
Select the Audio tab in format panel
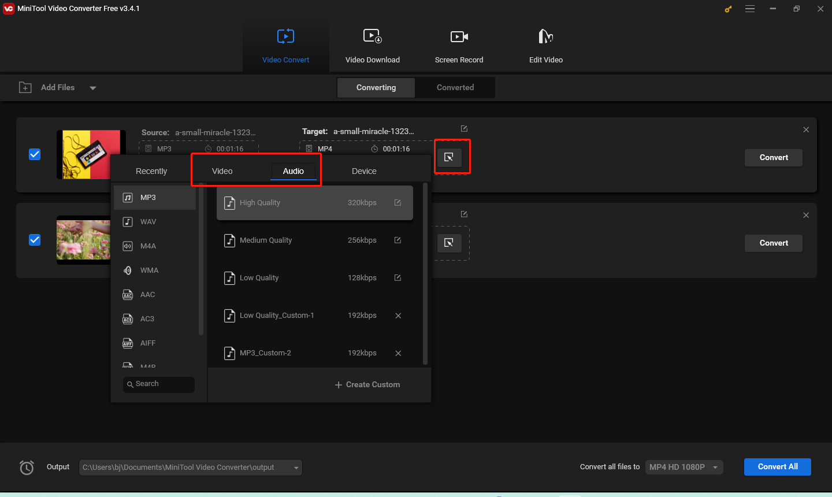point(294,171)
